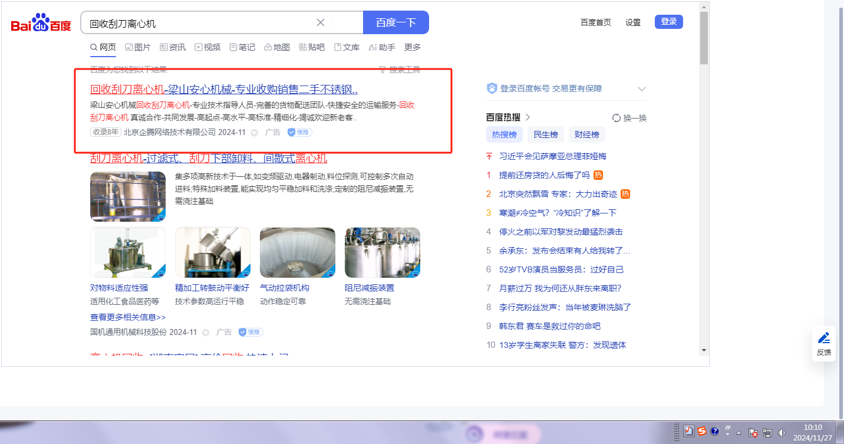The height and width of the screenshot is (444, 844).
Task: Open the 精加工转鼓动平衡好 thumbnail image
Action: pos(213,252)
